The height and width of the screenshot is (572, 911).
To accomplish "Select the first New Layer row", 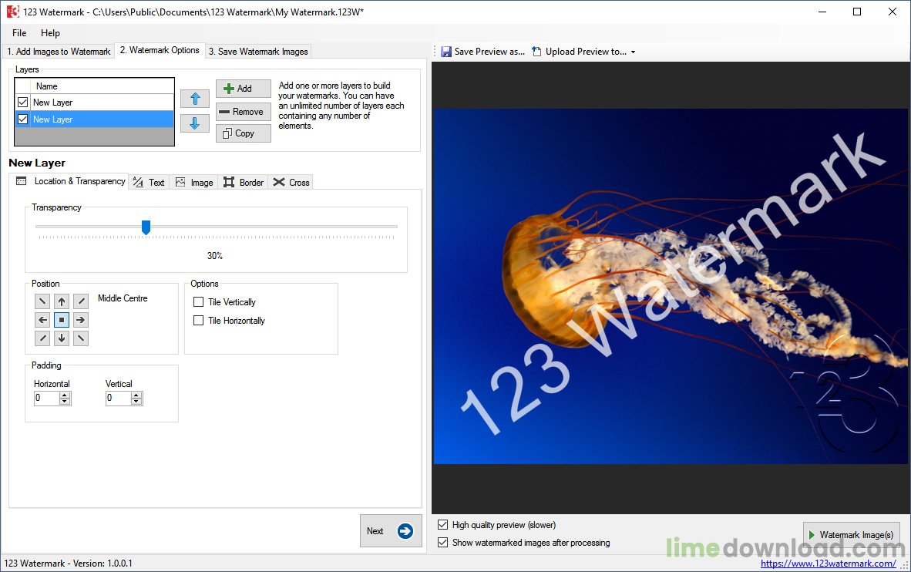I will tap(52, 103).
